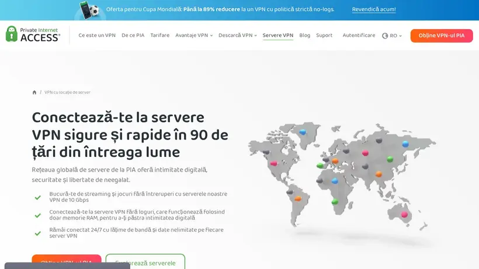Open De ce PIA menu item
The width and height of the screenshot is (479, 269).
[133, 36]
